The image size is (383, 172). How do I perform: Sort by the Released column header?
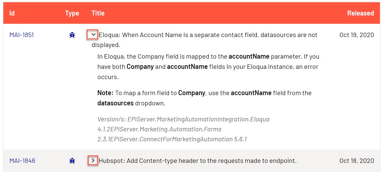point(360,13)
